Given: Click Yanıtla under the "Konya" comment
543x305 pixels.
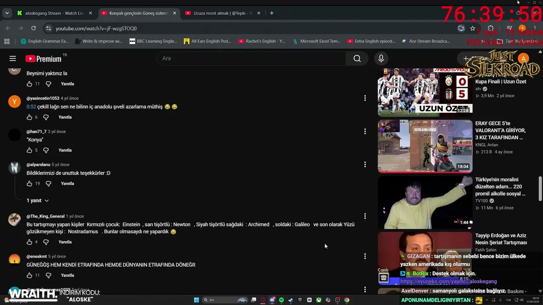Looking at the screenshot, I should pos(65,150).
